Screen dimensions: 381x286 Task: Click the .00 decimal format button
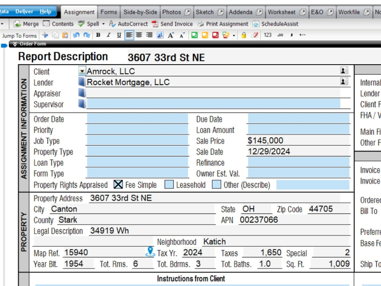(280, 35)
